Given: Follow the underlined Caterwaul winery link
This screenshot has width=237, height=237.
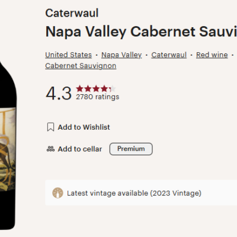Looking at the screenshot, I should [169, 55].
